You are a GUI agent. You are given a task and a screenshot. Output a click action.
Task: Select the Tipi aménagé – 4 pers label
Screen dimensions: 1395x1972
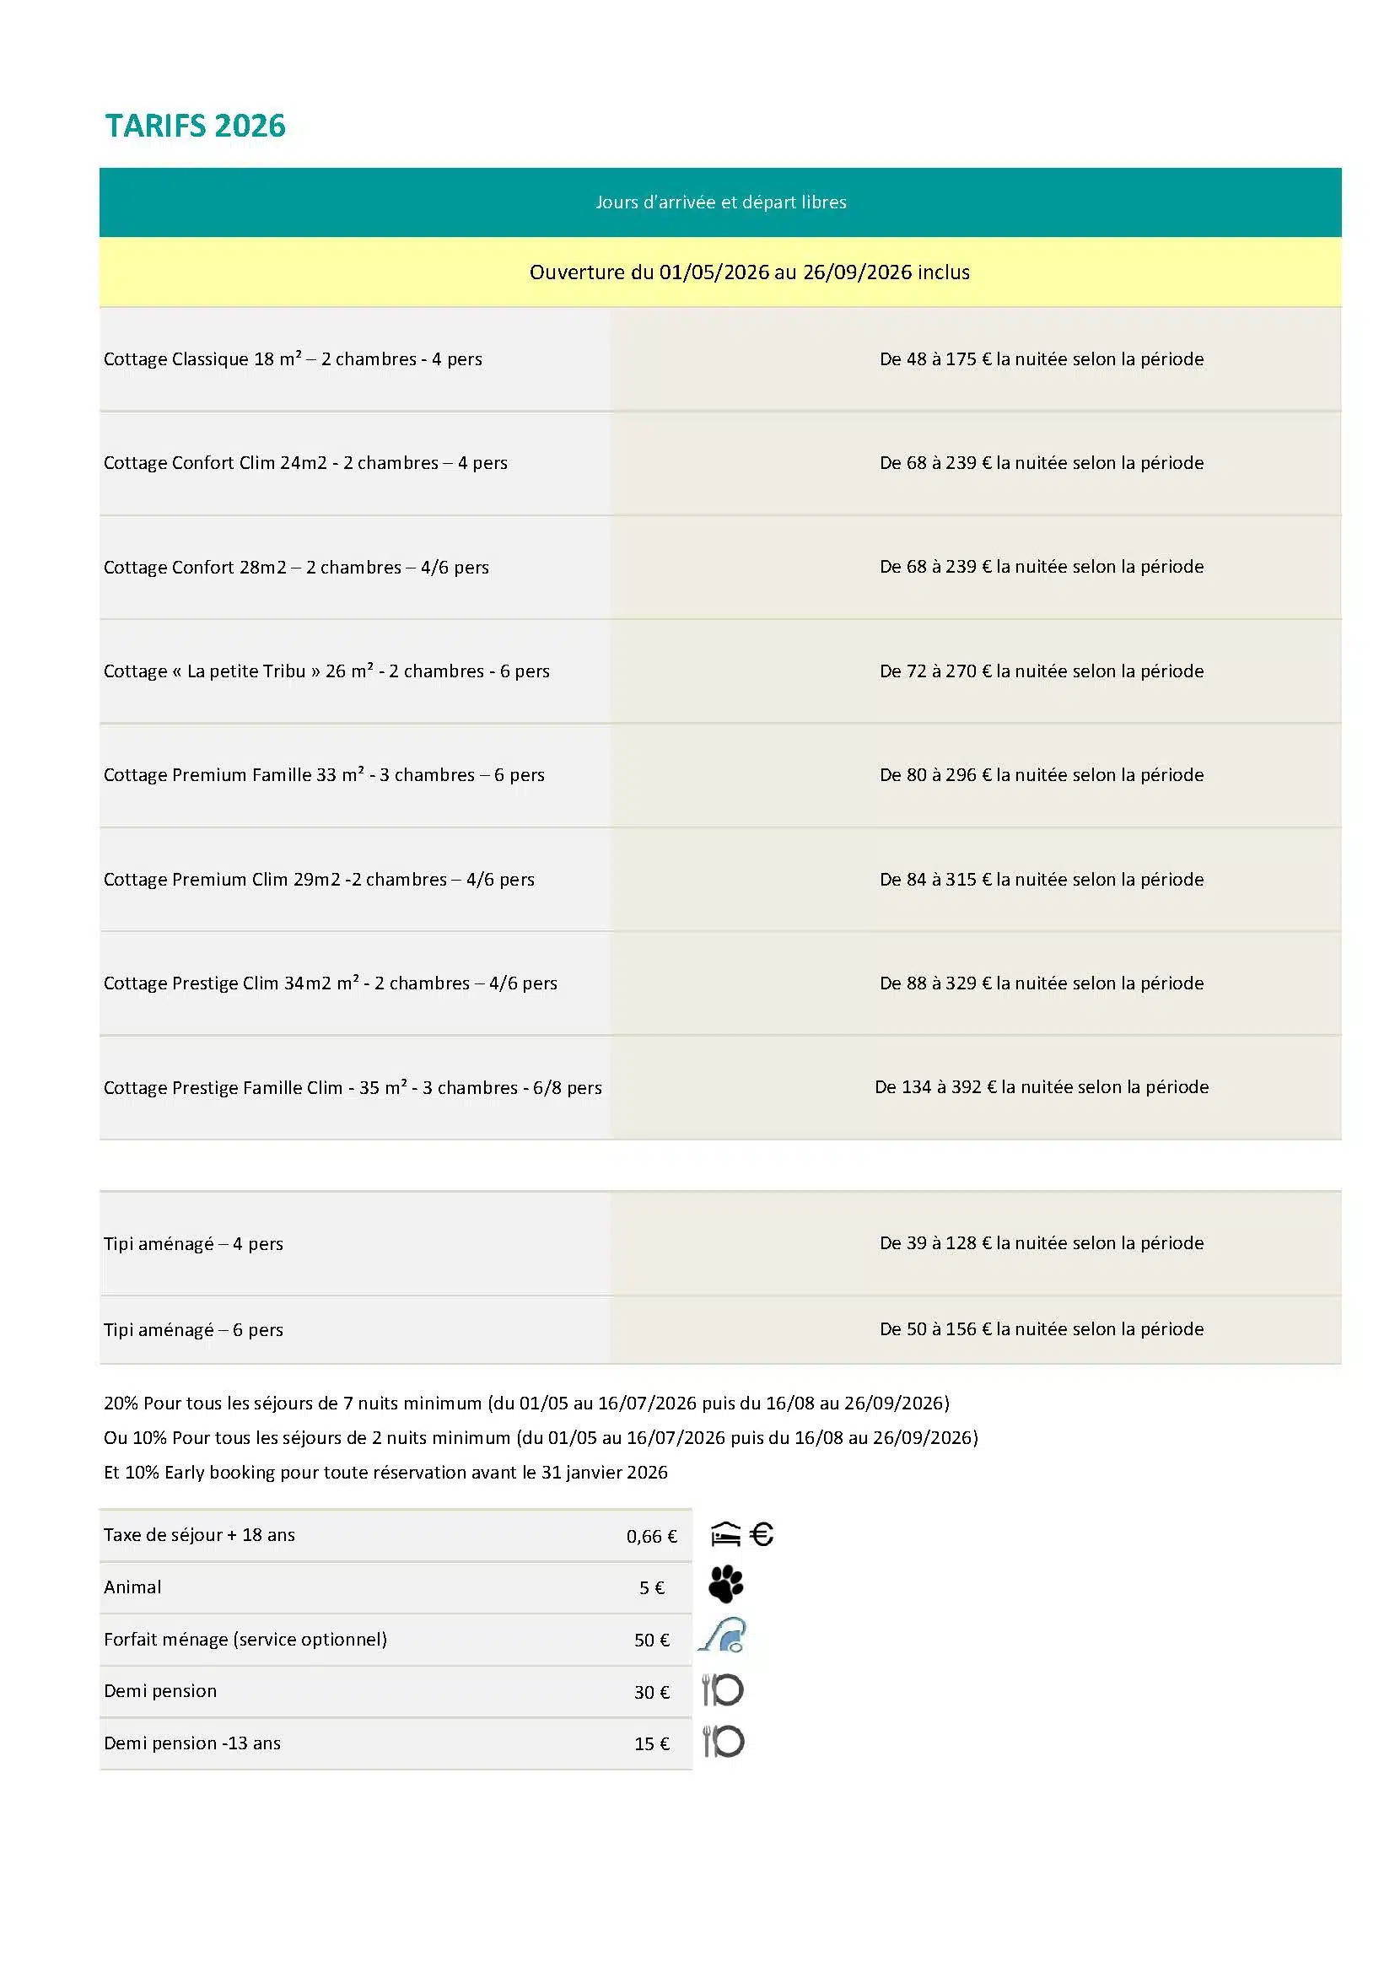(x=193, y=1243)
